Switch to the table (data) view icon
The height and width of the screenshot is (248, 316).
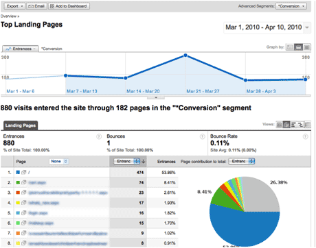click(x=279, y=125)
